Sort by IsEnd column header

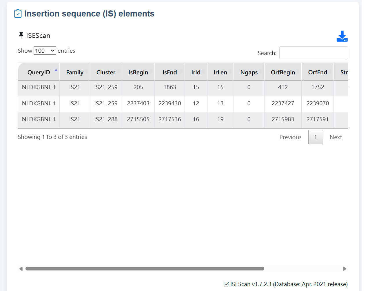point(169,72)
